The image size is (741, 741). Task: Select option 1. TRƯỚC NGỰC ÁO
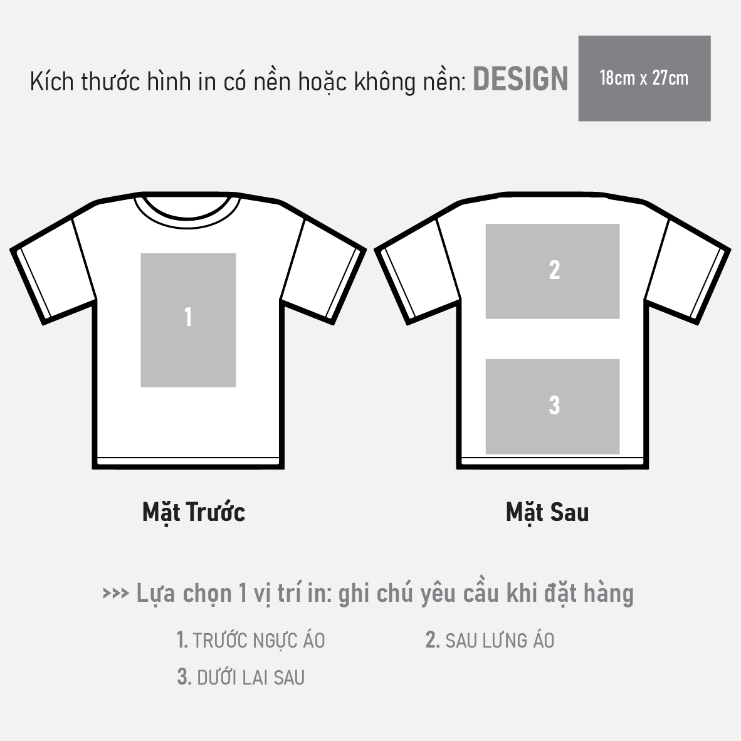[251, 641]
